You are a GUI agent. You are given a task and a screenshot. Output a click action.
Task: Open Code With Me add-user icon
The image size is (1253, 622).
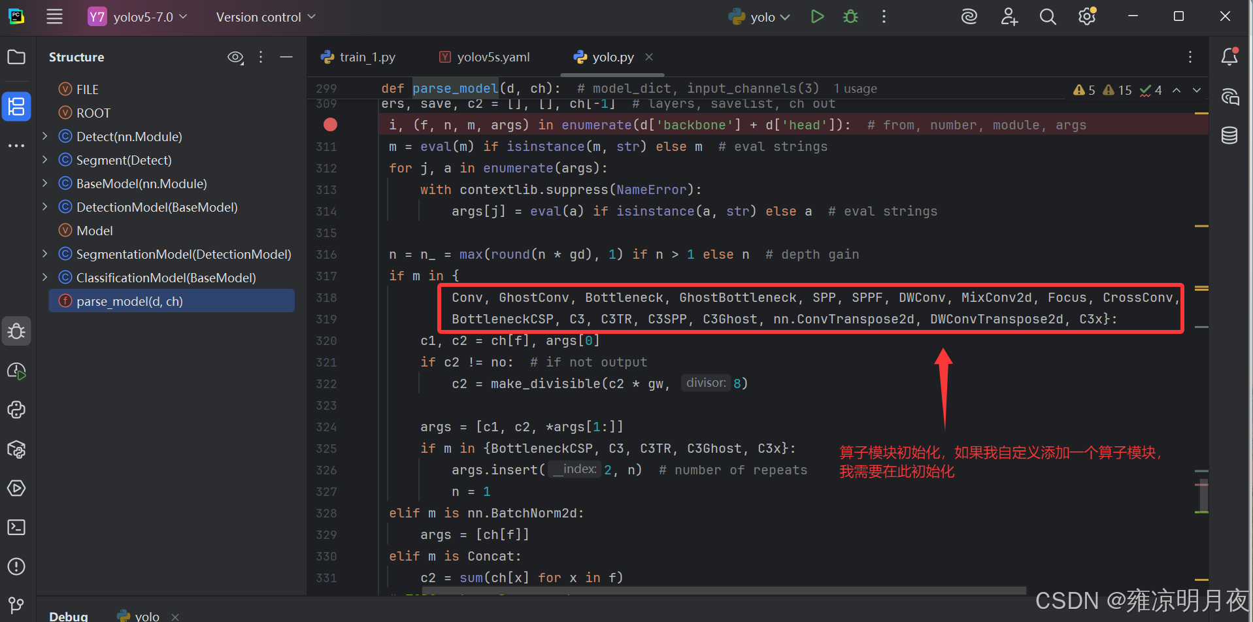point(1009,17)
